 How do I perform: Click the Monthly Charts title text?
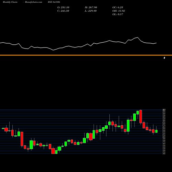[10, 2]
